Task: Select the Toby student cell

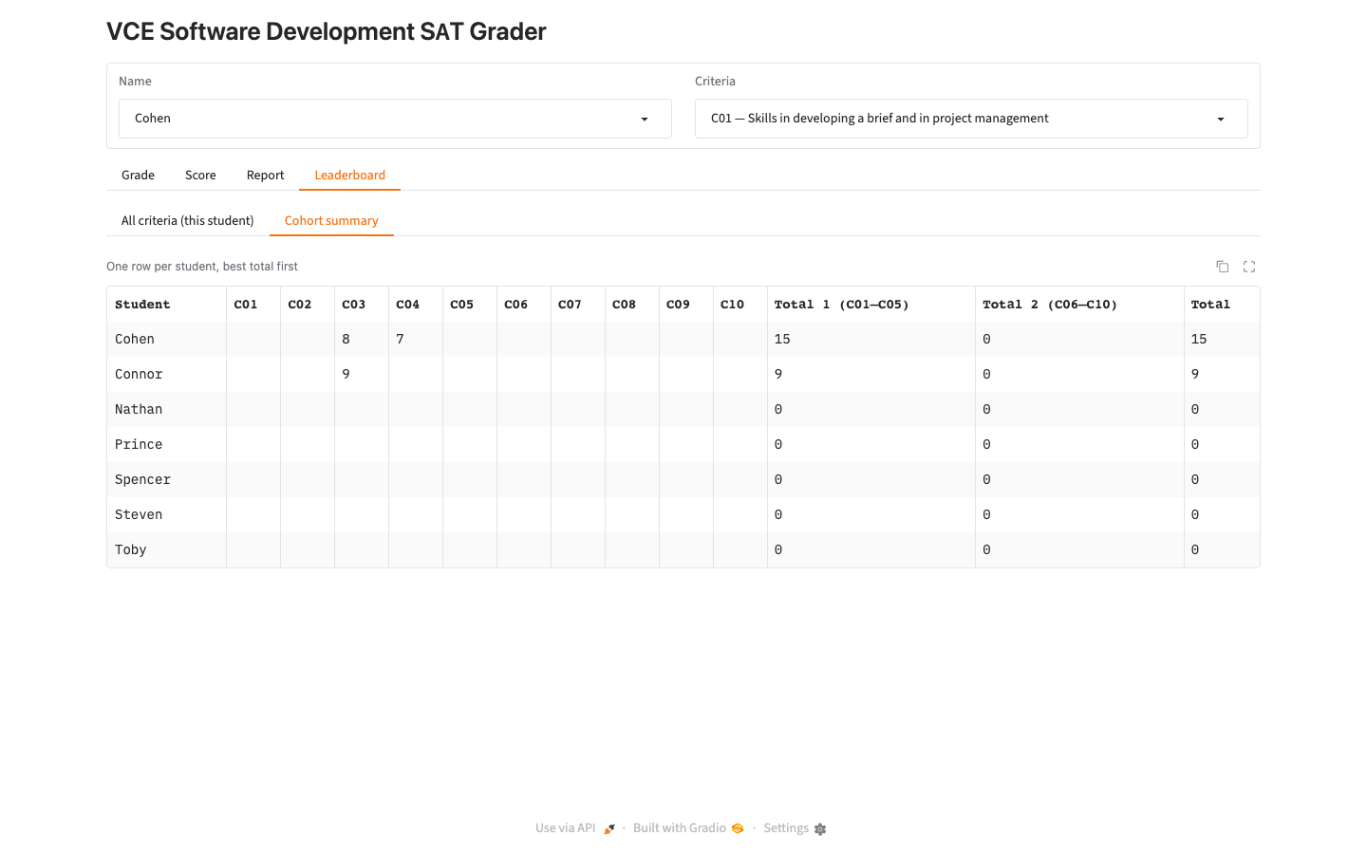Action: pos(166,550)
